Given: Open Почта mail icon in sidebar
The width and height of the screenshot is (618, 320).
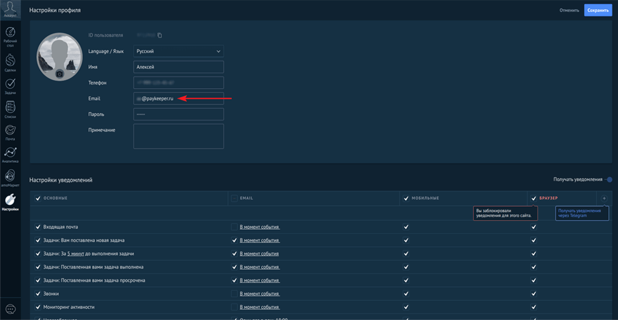Looking at the screenshot, I should (x=10, y=131).
